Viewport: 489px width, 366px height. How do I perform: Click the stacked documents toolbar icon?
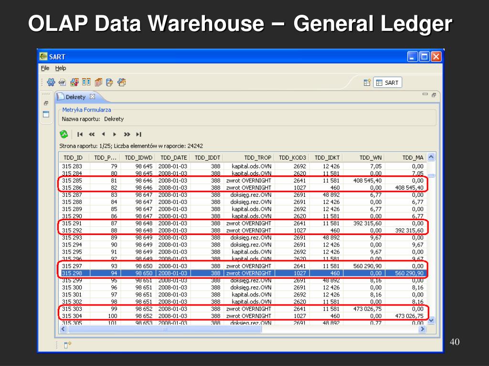pyautogui.click(x=98, y=82)
